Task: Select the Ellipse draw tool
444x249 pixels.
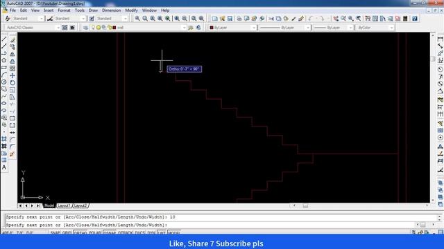Action: click(x=4, y=103)
